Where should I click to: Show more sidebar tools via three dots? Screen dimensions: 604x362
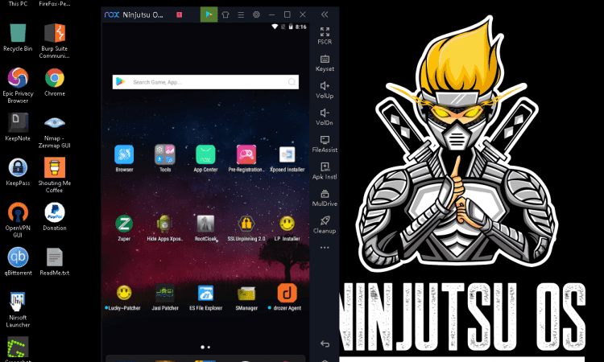(x=325, y=247)
